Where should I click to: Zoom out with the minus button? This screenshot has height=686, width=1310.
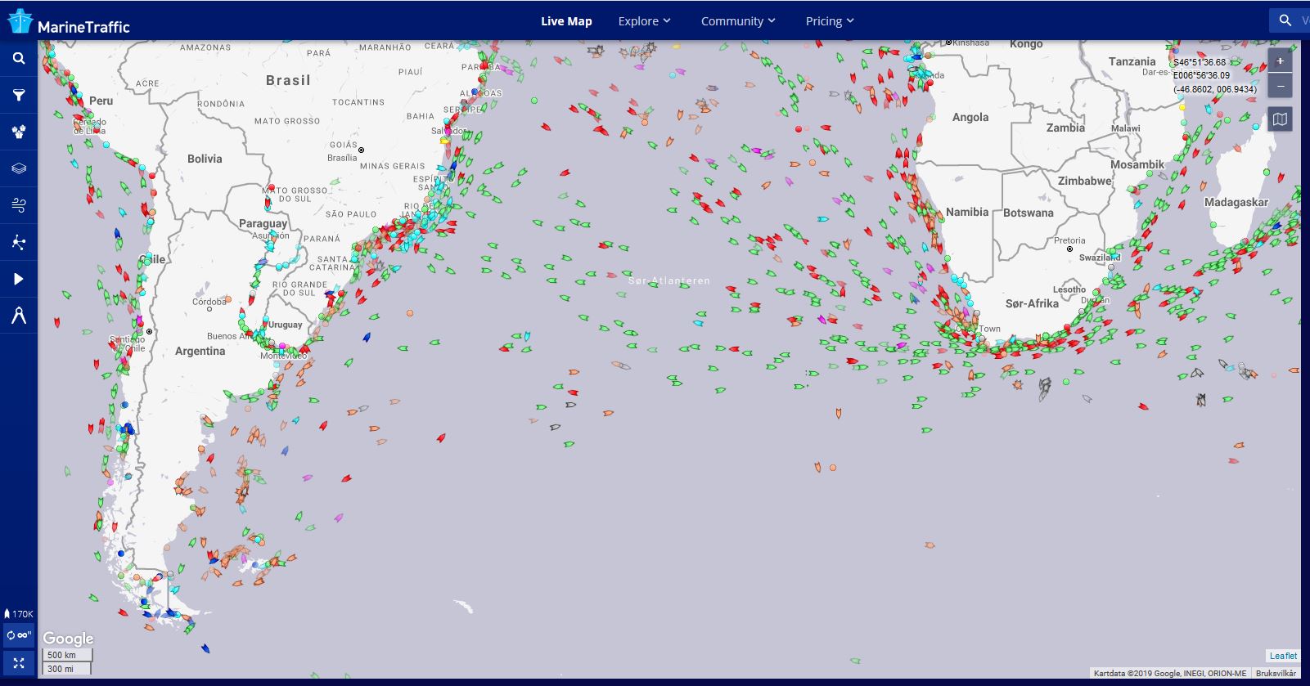[x=1280, y=85]
